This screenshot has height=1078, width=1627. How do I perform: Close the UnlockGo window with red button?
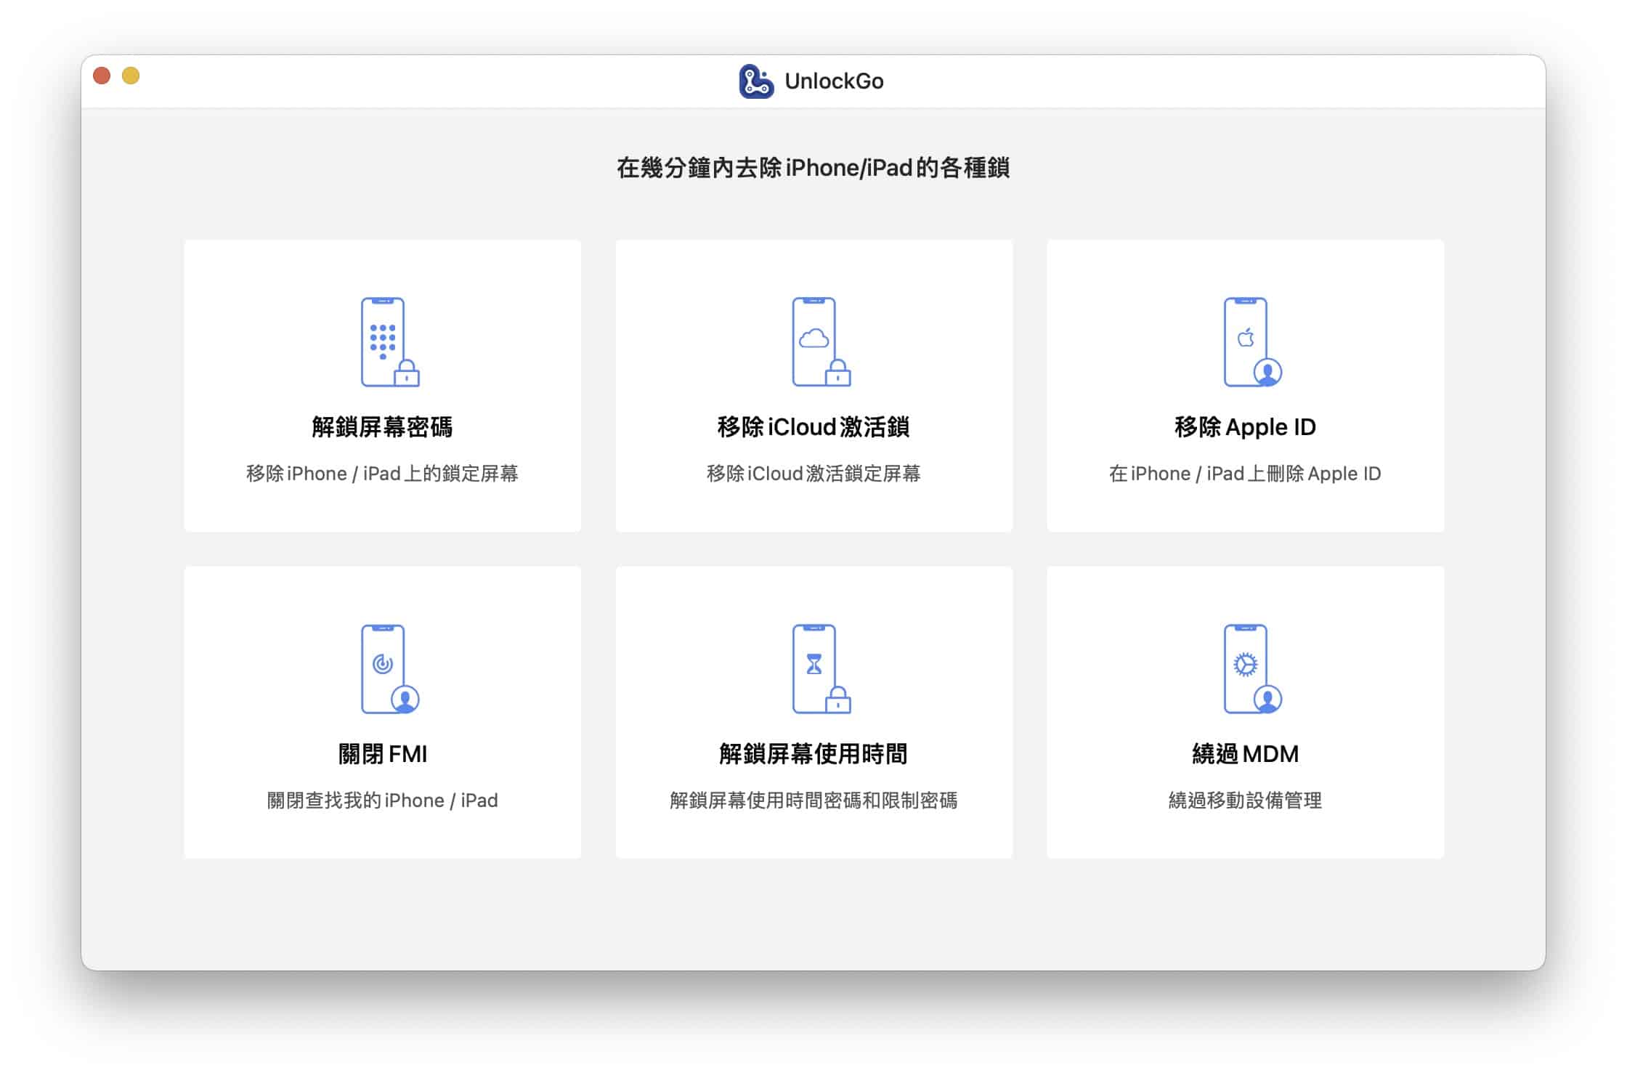(x=102, y=76)
